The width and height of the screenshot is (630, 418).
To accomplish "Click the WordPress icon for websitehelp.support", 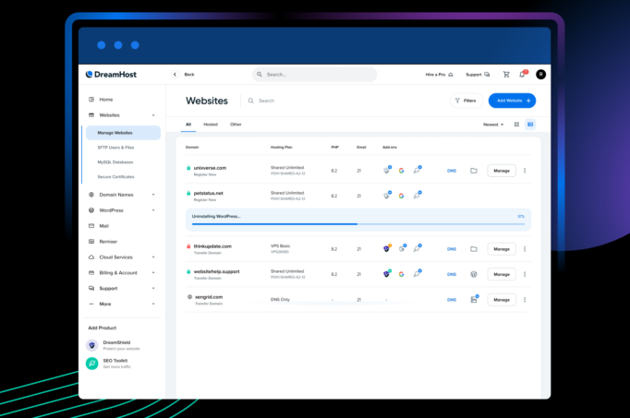I will click(x=474, y=274).
